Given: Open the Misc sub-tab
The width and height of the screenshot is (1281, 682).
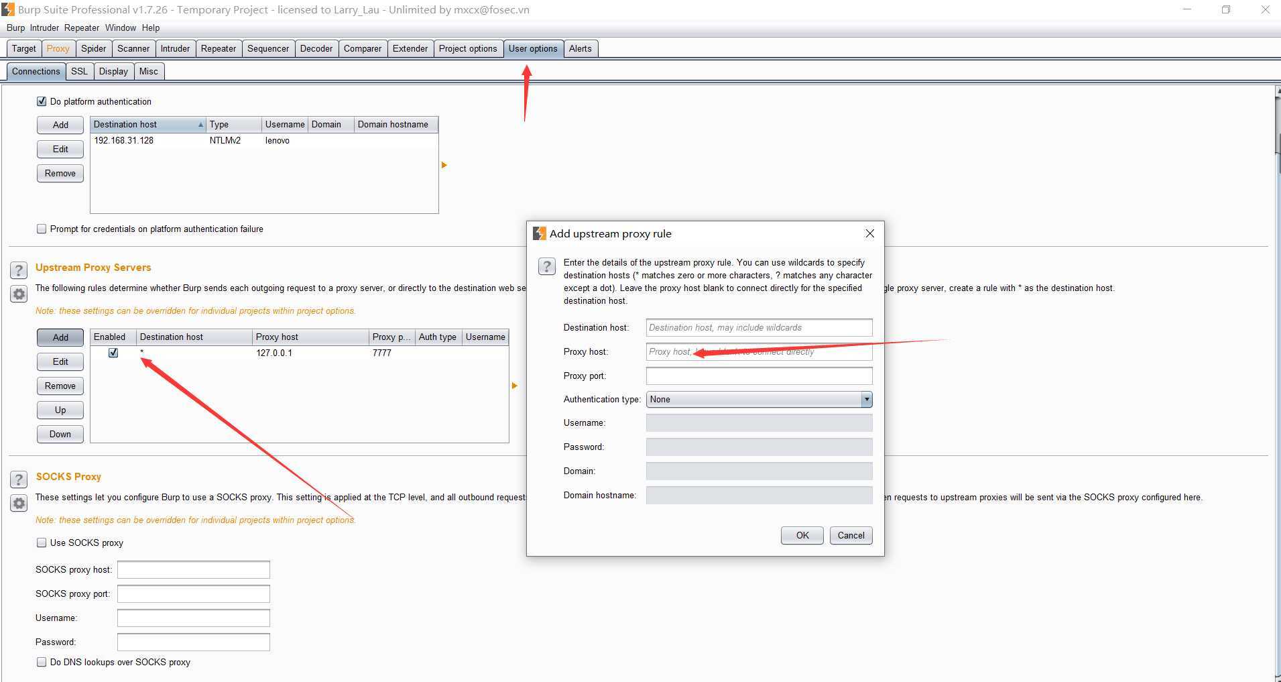Looking at the screenshot, I should click(x=149, y=71).
